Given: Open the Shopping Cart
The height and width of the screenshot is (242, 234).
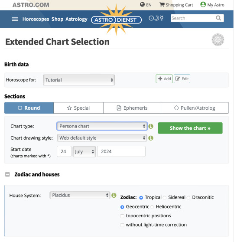Looking at the screenshot, I should (176, 5).
